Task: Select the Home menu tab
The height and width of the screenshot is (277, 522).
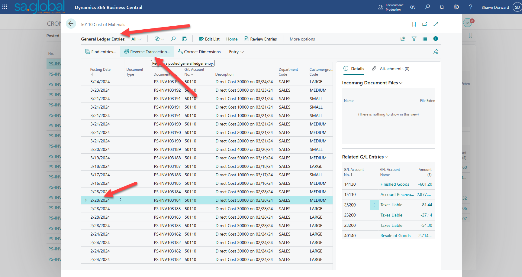Action: (232, 39)
